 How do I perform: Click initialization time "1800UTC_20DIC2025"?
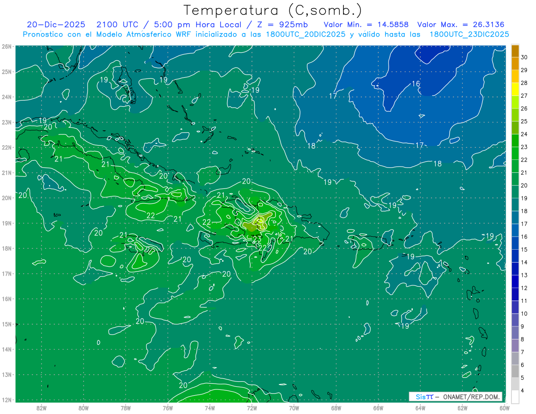307,34
